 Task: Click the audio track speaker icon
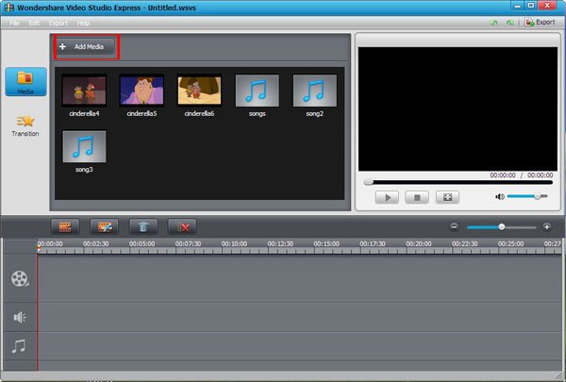click(x=20, y=317)
